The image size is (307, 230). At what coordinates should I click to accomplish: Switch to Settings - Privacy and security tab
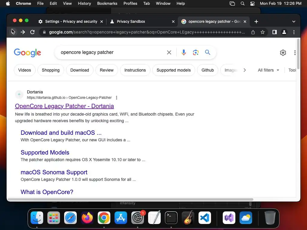(x=70, y=22)
